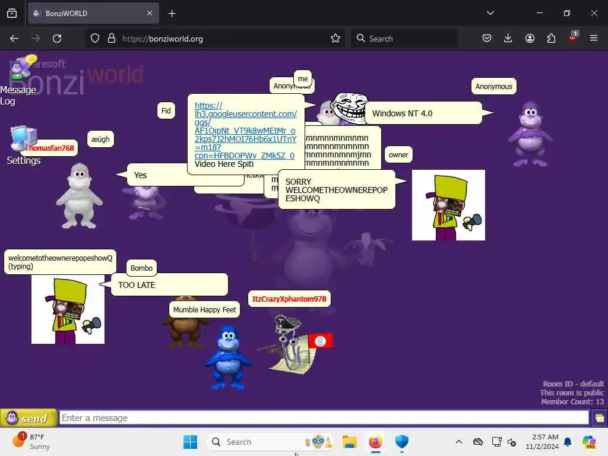Click the icon right of the message field
The height and width of the screenshot is (456, 608).
[x=599, y=418]
